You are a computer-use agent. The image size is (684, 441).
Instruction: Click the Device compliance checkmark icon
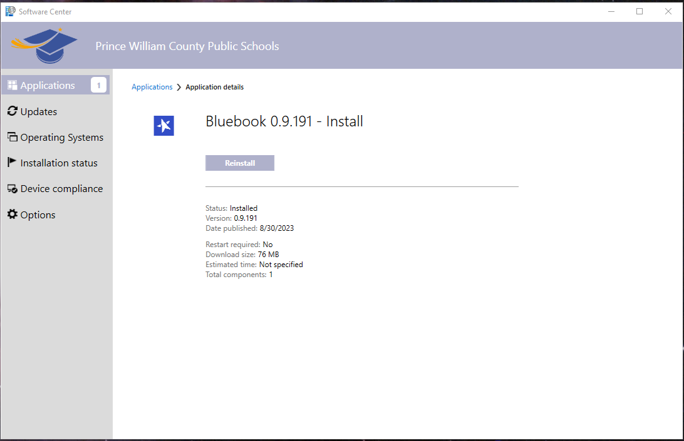(13, 189)
